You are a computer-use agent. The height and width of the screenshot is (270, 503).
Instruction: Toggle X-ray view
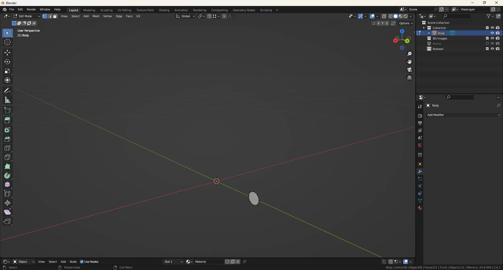[384, 16]
